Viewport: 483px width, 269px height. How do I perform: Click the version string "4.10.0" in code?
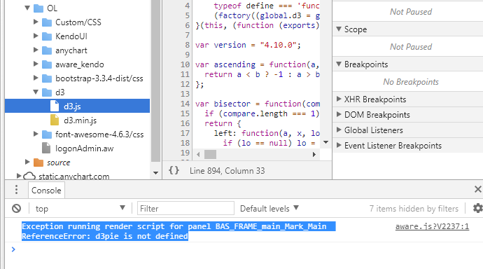(x=278, y=45)
